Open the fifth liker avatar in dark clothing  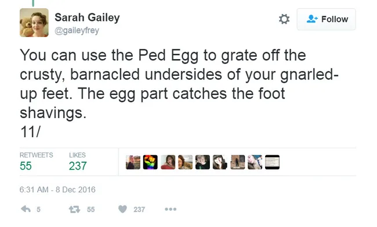[x=202, y=162]
